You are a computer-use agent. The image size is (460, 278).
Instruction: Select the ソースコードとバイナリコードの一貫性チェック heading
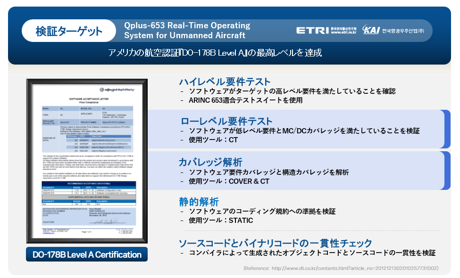coord(275,243)
